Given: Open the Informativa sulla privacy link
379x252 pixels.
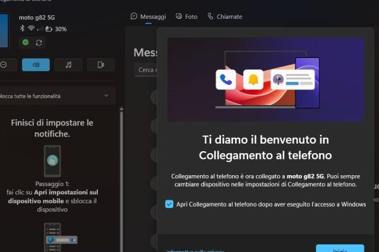Looking at the screenshot, I should (x=195, y=251).
